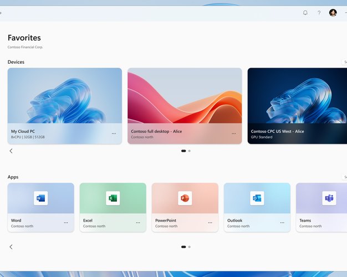Click Contoso north under Contoso full desktop
The height and width of the screenshot is (277, 347).
[x=142, y=137]
